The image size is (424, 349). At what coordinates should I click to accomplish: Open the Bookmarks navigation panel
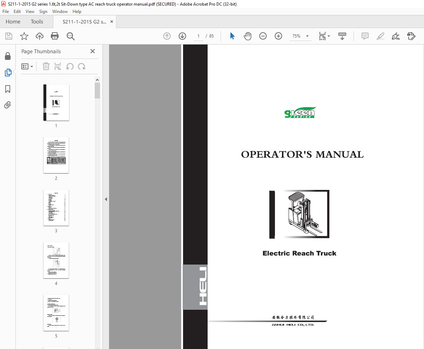(8, 89)
